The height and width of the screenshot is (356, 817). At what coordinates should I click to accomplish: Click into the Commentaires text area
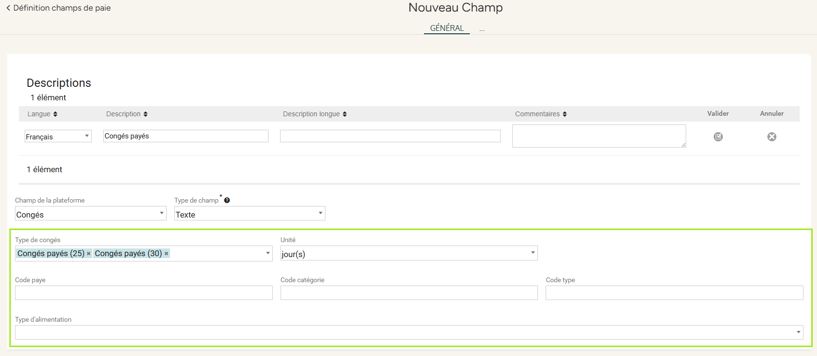[598, 137]
